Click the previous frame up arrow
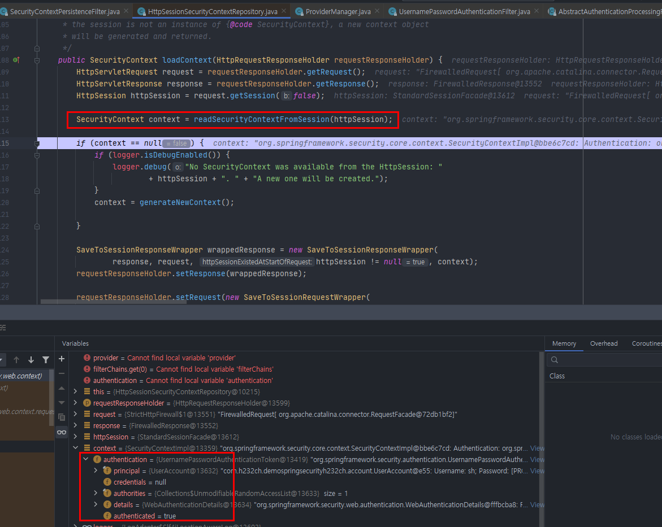 16,359
